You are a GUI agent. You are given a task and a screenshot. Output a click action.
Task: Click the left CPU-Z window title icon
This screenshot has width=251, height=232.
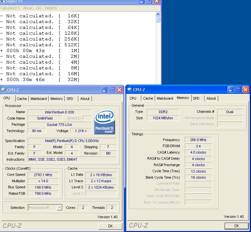point(3,90)
